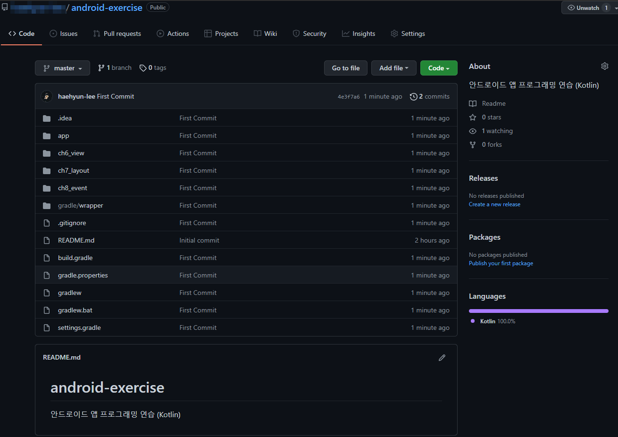Click the gradle/wrapper folder icon
618x437 pixels.
click(x=47, y=205)
